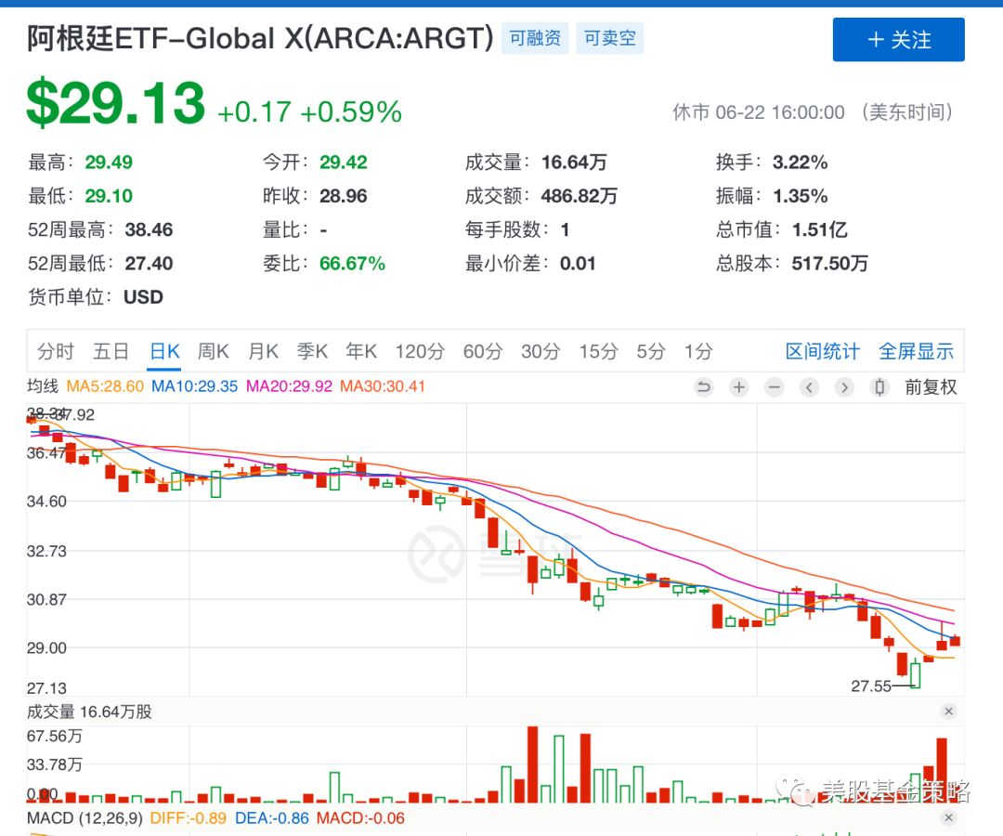Click the undo/reset chart icon
This screenshot has height=836, width=1003.
704,387
